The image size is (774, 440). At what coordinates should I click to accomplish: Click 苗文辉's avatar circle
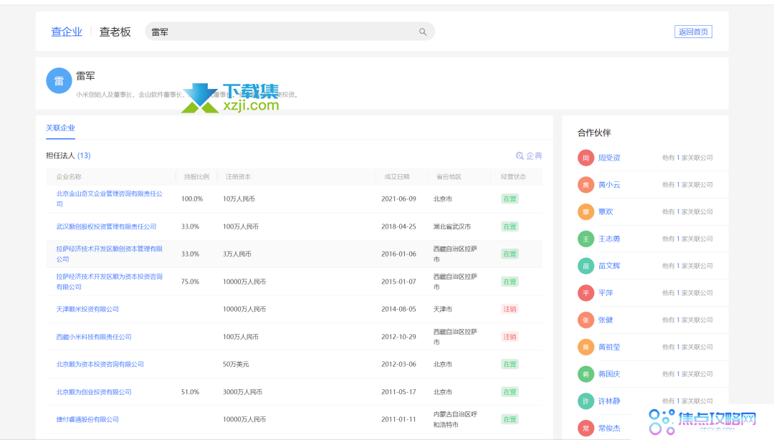[x=586, y=266]
